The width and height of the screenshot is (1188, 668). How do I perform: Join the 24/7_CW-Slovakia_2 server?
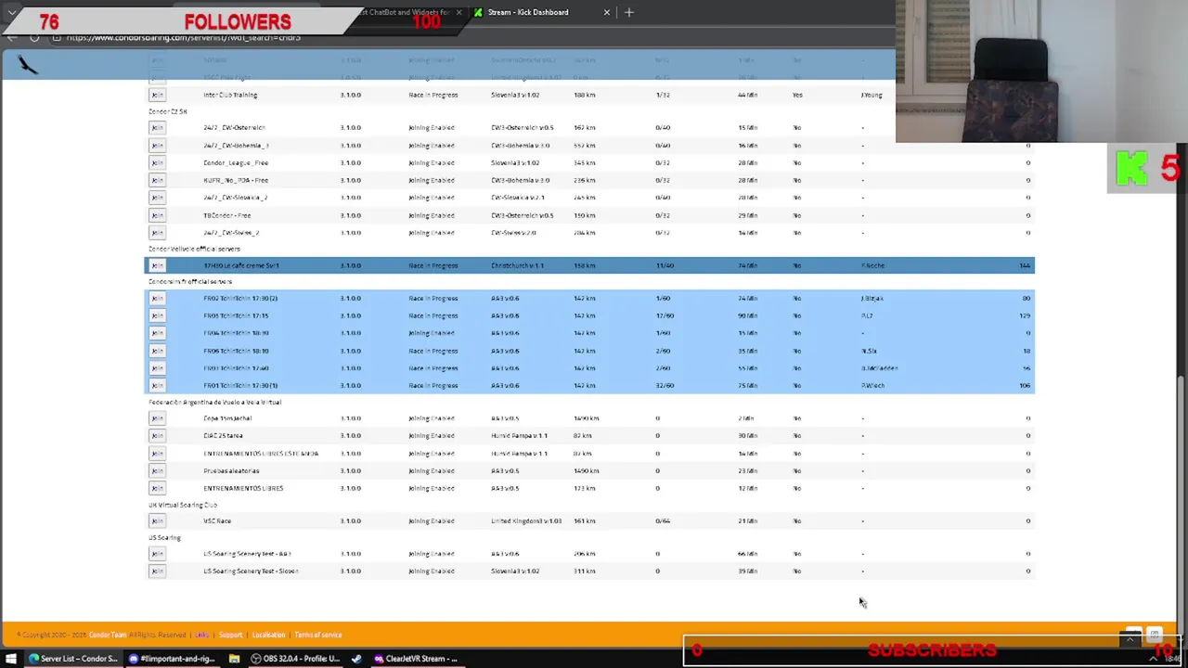pos(157,198)
